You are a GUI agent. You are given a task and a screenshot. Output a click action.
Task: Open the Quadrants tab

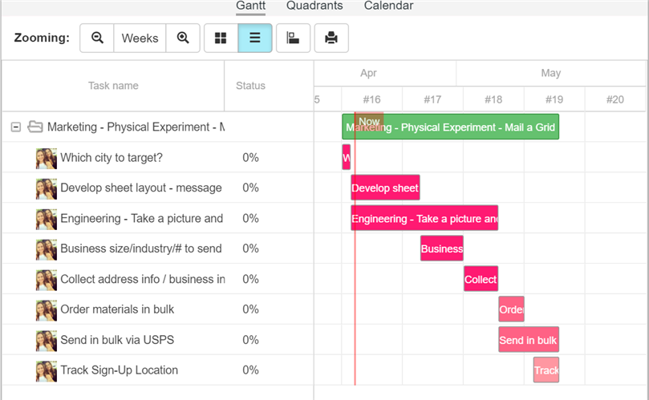tap(314, 6)
